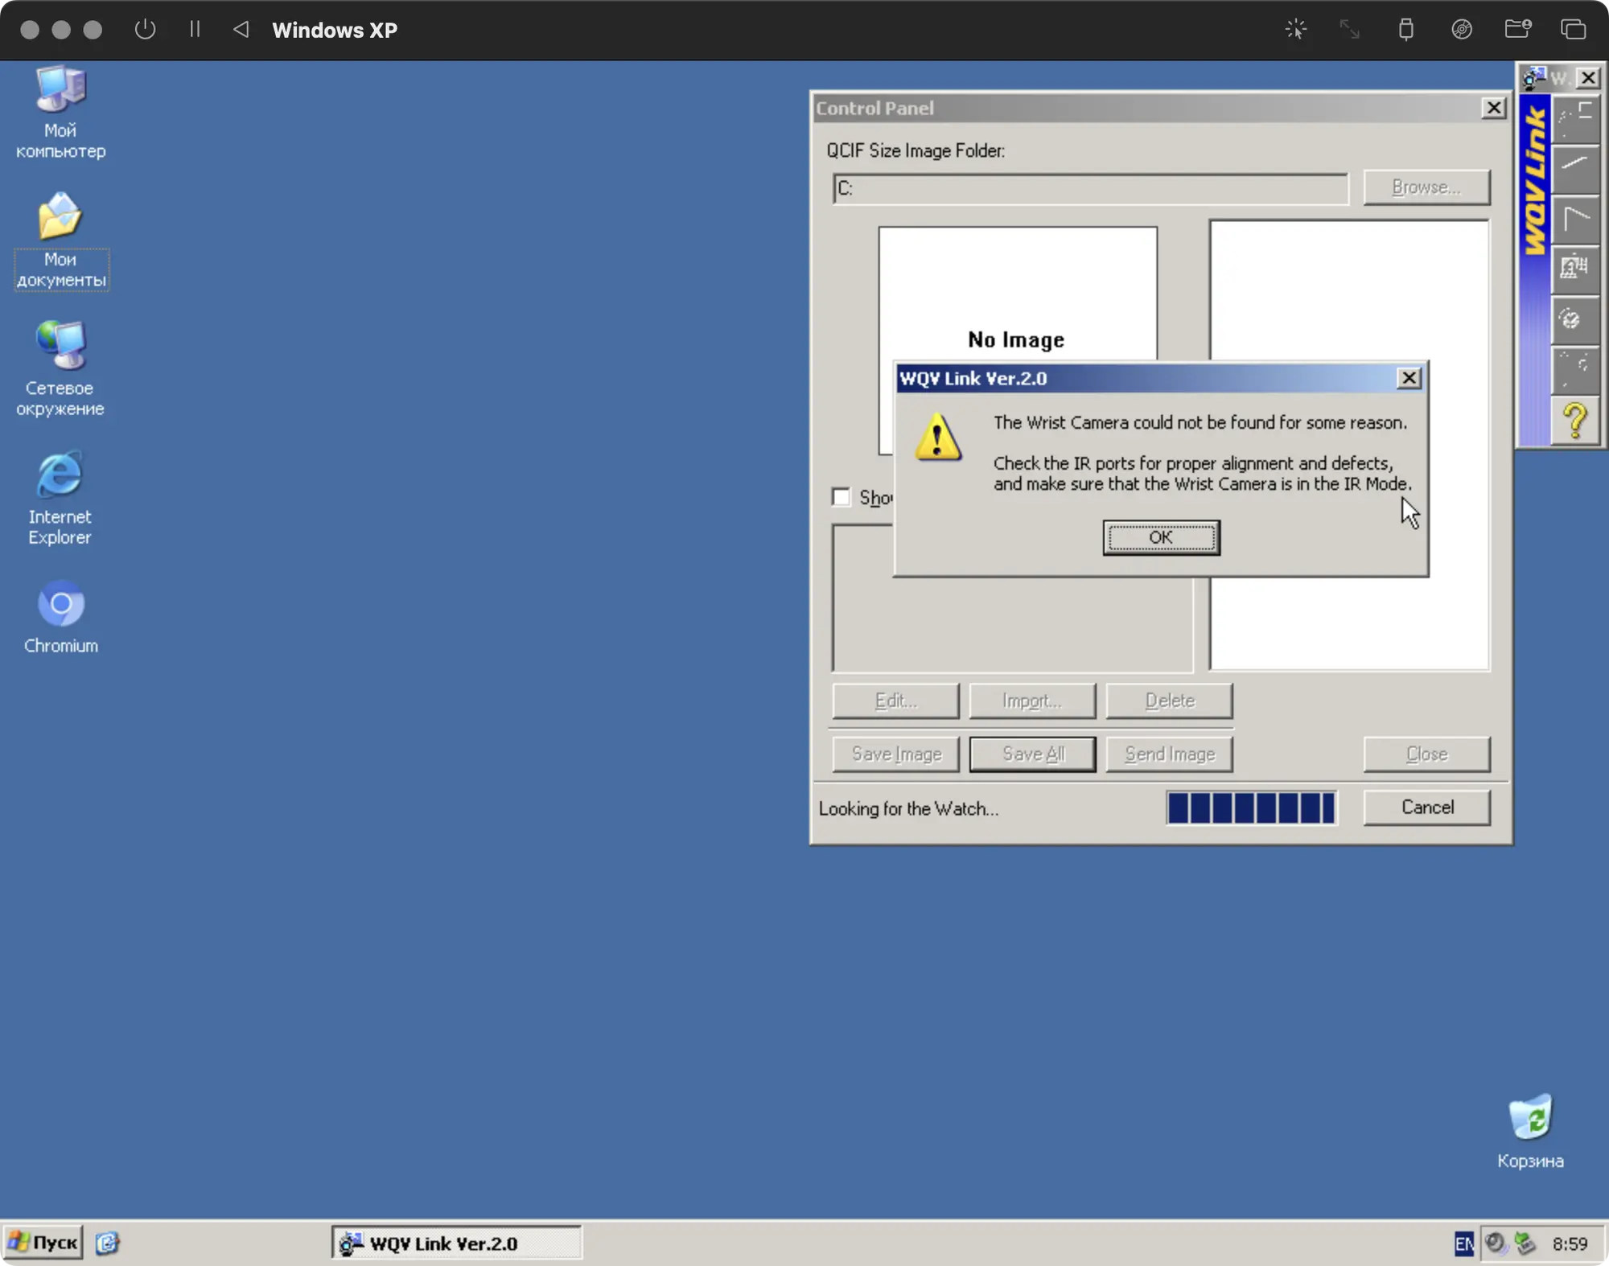Click the Delete button in Control Panel
Image resolution: width=1609 pixels, height=1266 pixels.
coord(1170,701)
